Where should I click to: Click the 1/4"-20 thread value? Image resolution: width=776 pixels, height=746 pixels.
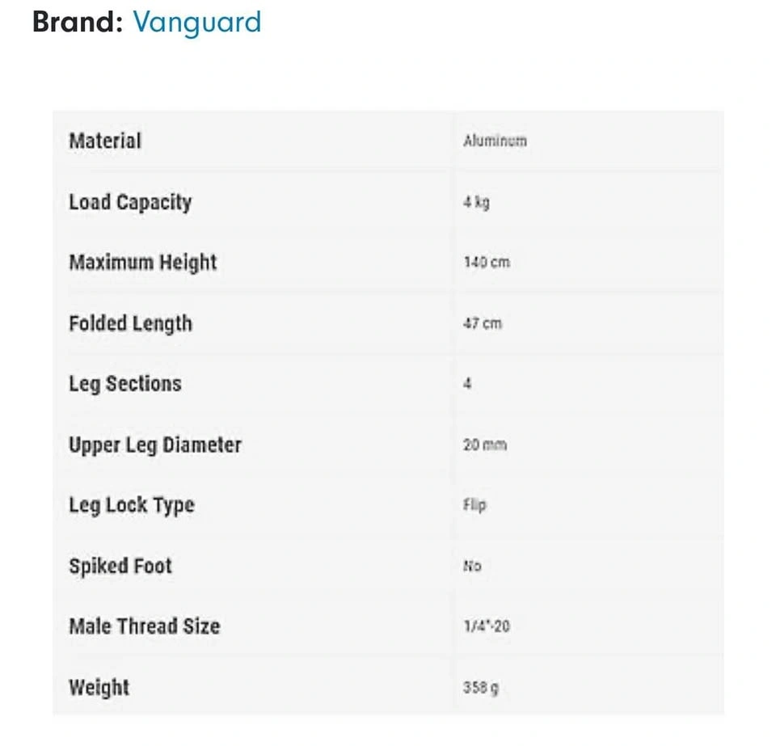pos(487,626)
